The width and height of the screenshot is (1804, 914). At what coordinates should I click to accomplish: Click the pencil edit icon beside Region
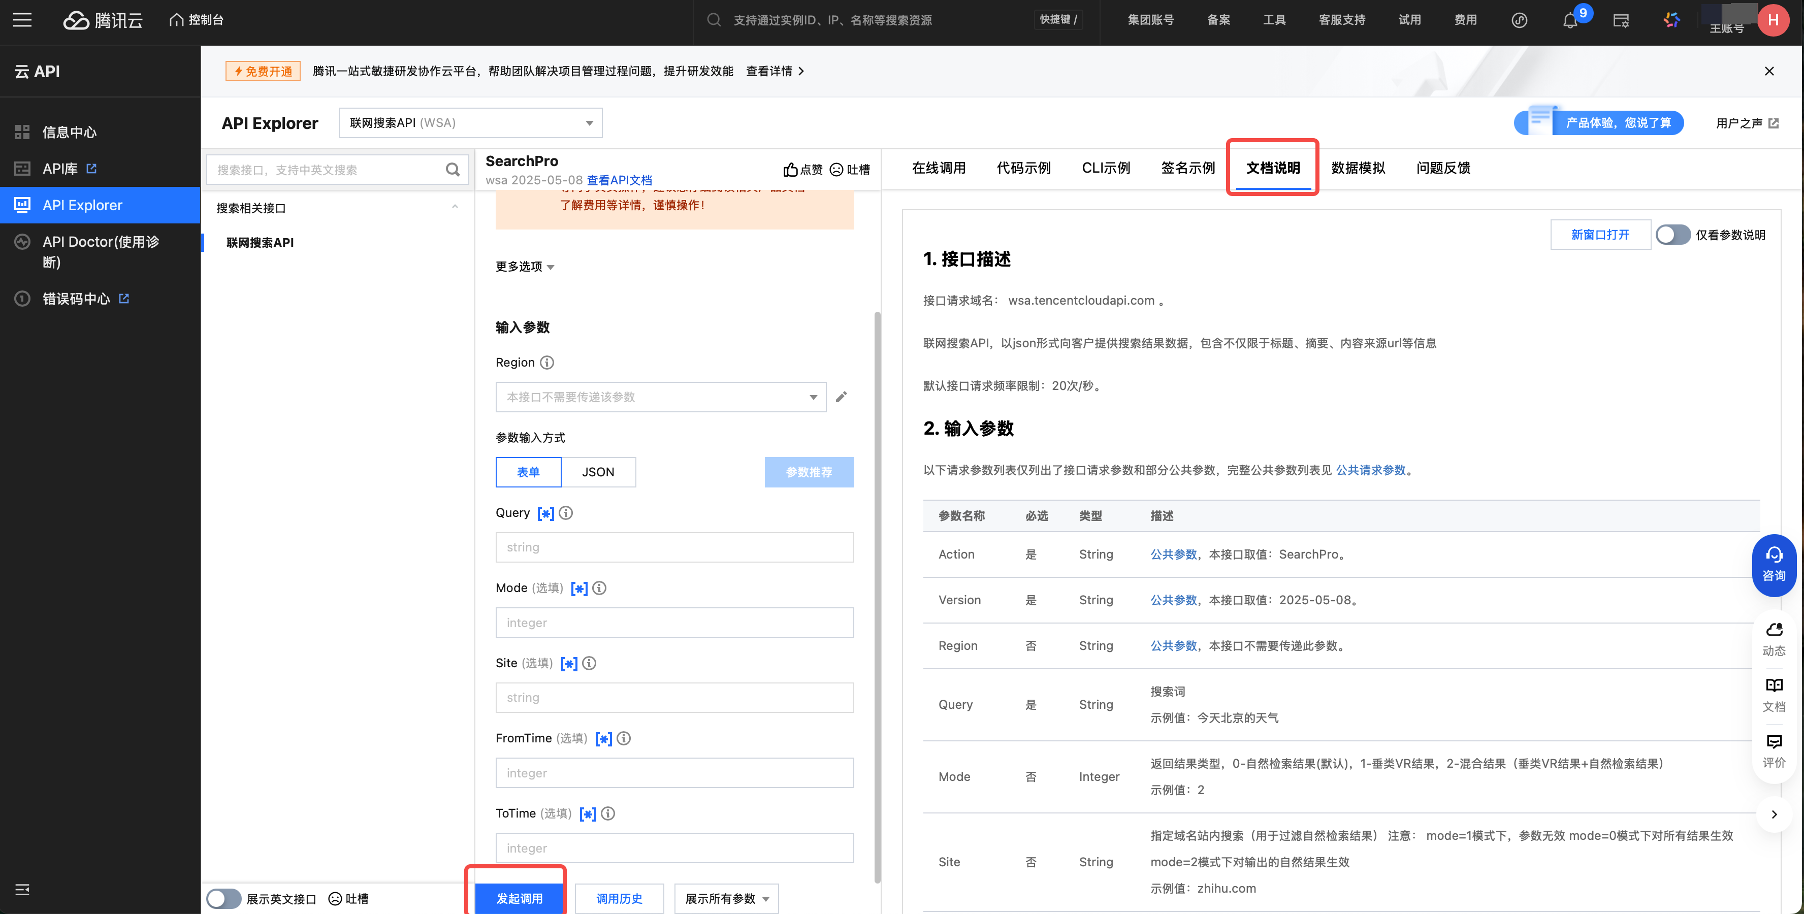pyautogui.click(x=841, y=397)
